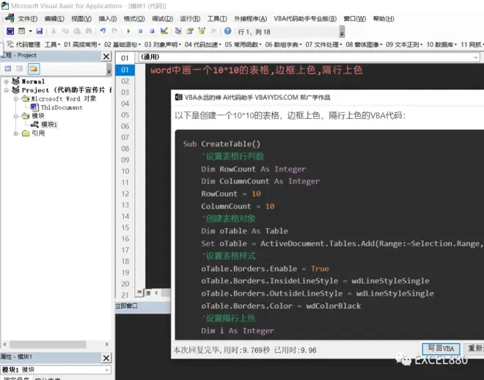Click the Word view icon in toolbar
This screenshot has height=380, width=484.
tap(10, 32)
